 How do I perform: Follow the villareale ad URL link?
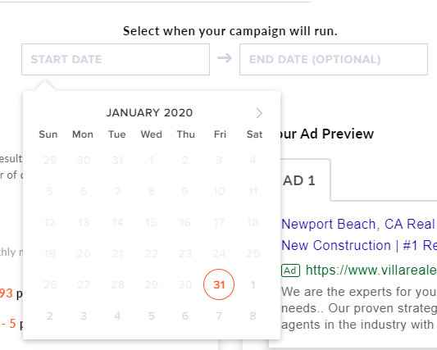pyautogui.click(x=371, y=270)
